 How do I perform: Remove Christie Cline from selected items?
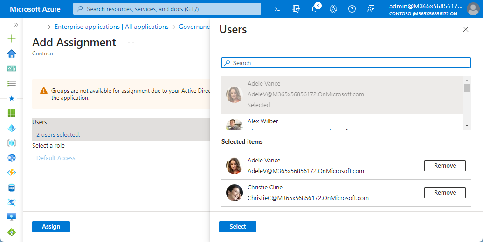pyautogui.click(x=445, y=193)
